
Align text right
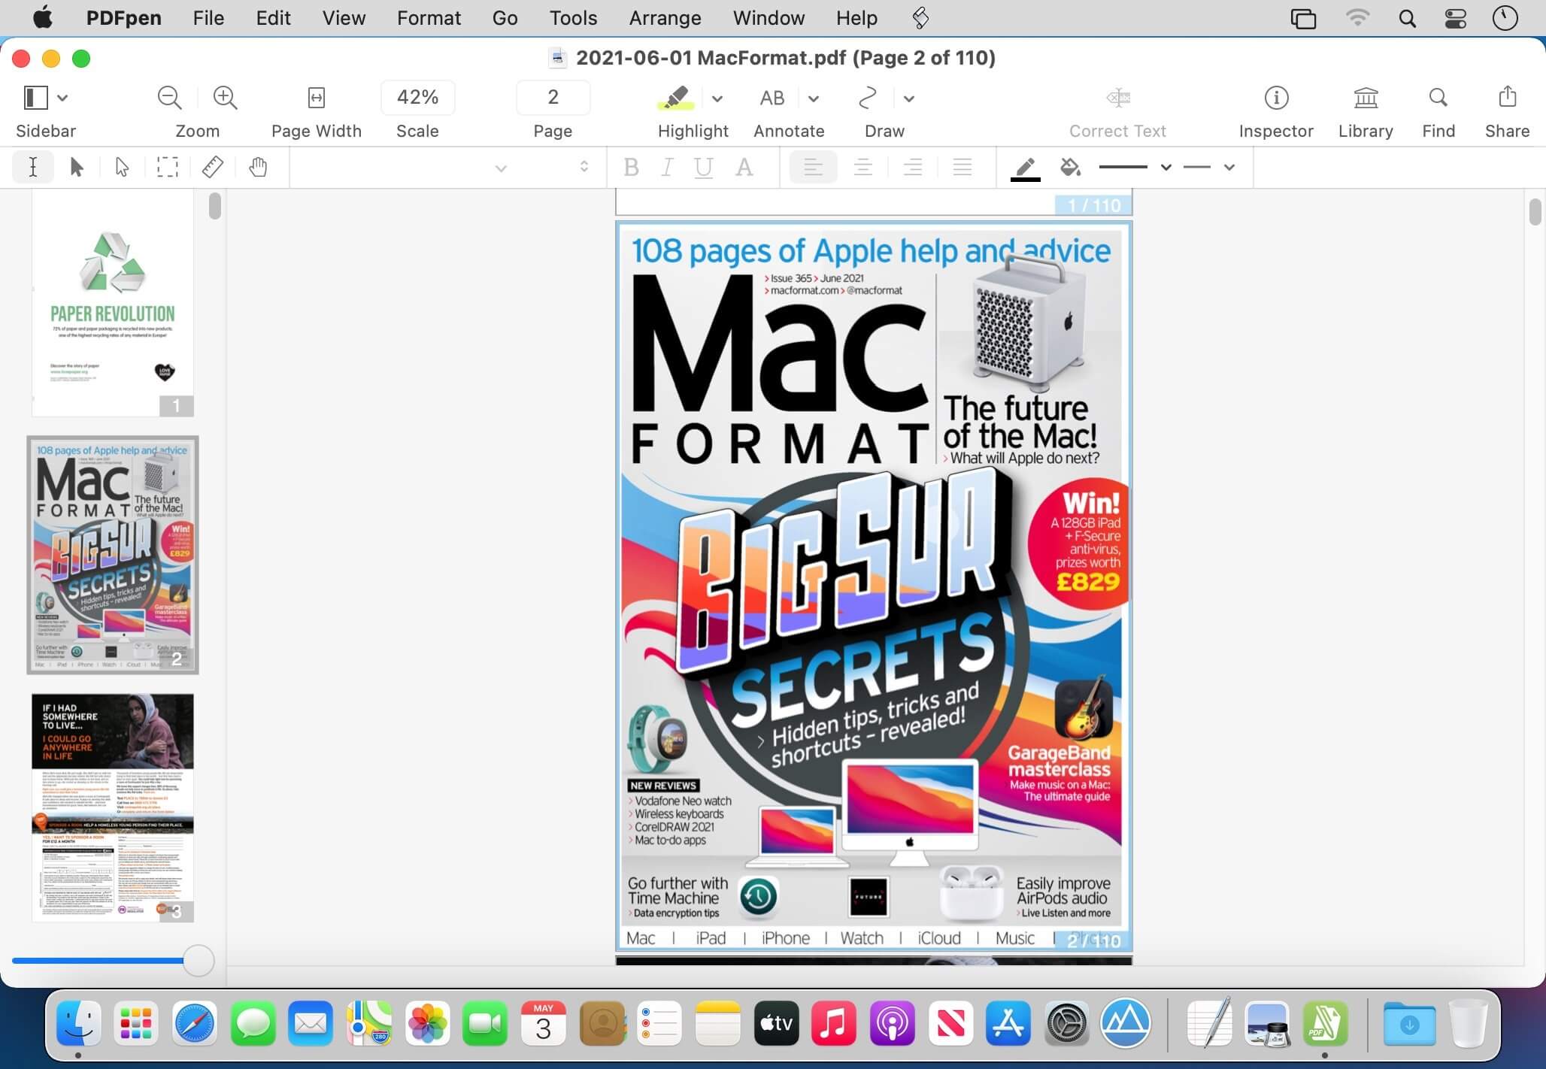[913, 167]
